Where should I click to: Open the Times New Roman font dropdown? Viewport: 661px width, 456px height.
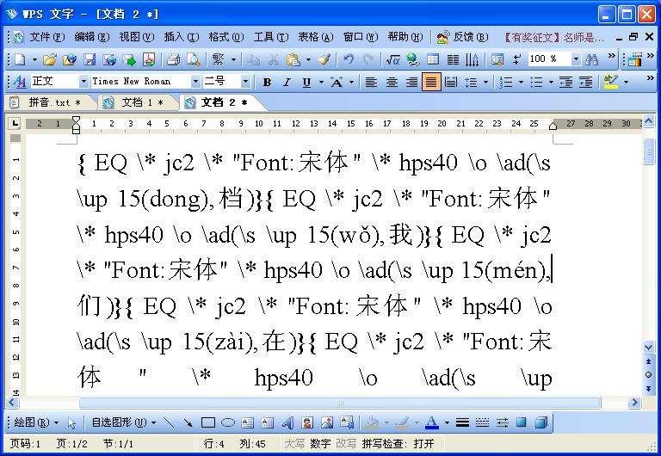(195, 82)
